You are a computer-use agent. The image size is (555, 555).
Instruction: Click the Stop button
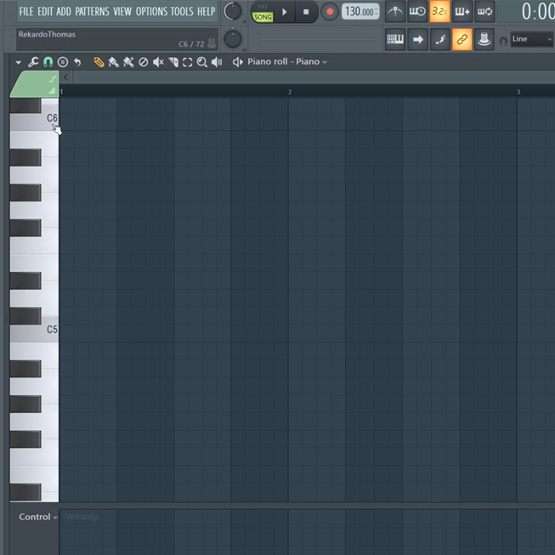[x=306, y=12]
